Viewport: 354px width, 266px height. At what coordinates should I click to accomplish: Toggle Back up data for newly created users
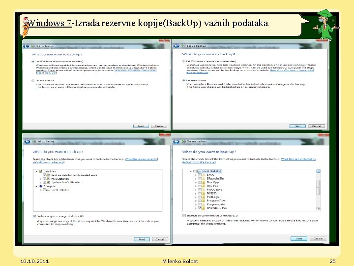coord(45,175)
